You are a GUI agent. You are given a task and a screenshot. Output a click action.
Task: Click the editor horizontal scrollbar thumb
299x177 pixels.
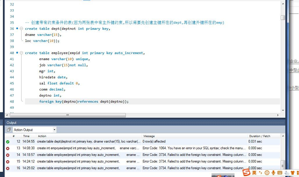pos(68,115)
